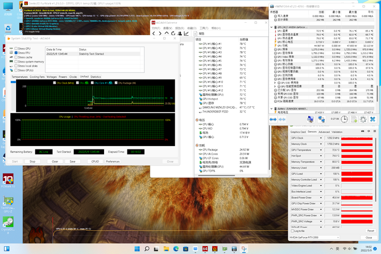Open the NVIDIA GeForce RTX 2050 device dropdown
The width and height of the screenshot is (381, 254).
tap(314, 238)
